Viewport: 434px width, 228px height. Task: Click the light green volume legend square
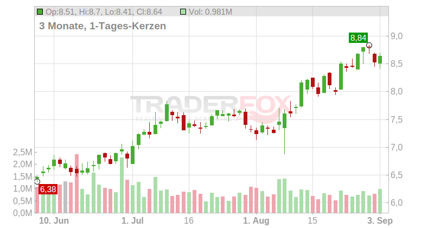(x=183, y=11)
